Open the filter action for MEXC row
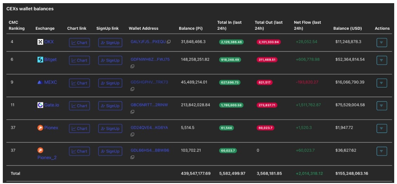 tap(382, 83)
